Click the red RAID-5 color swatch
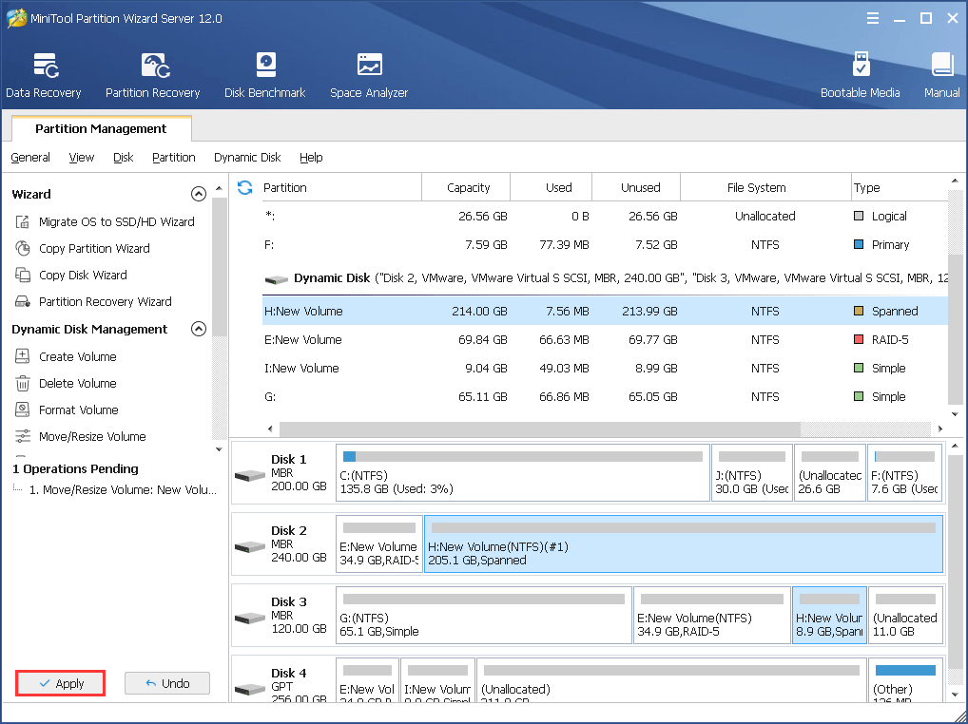 (x=858, y=339)
